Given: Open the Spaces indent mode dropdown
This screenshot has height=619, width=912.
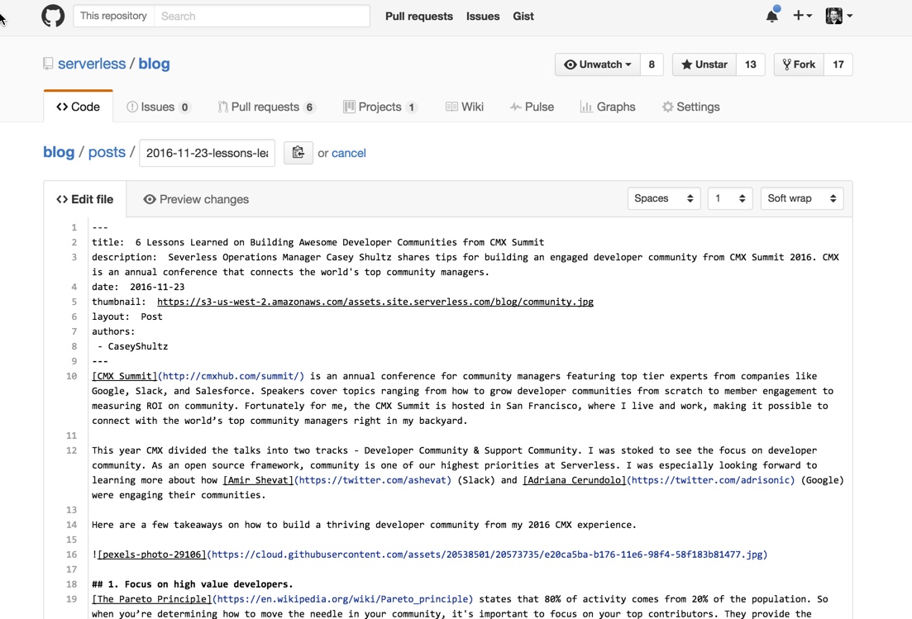Looking at the screenshot, I should click(663, 198).
